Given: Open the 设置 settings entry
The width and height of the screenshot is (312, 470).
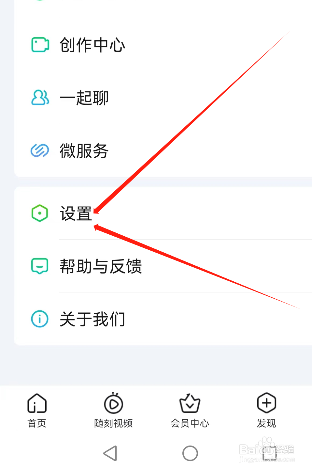Looking at the screenshot, I should [x=163, y=213].
